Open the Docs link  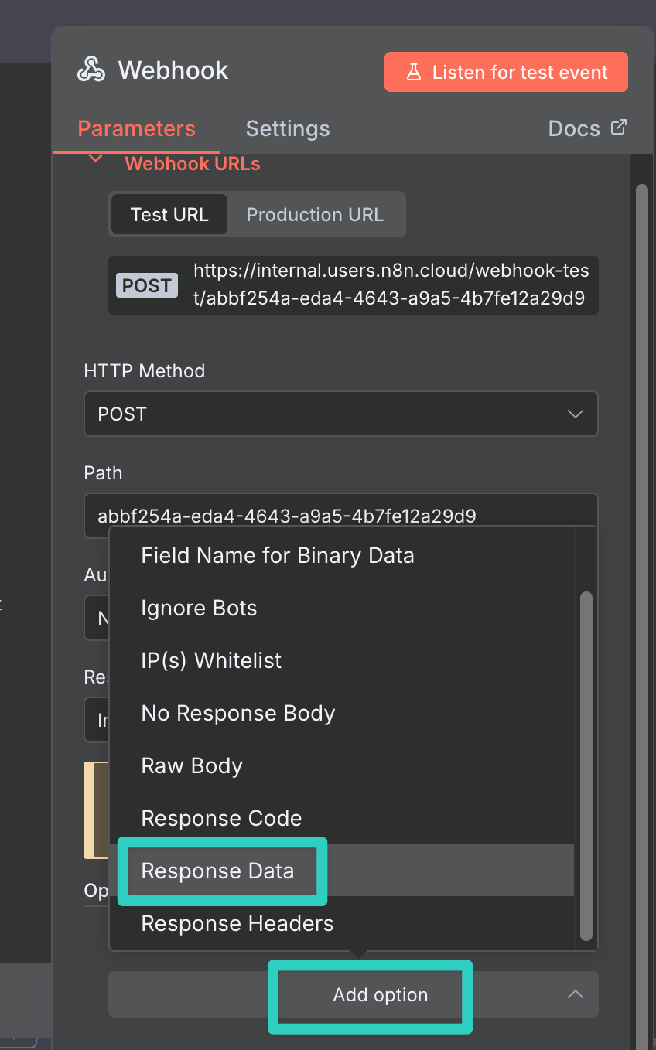coord(574,128)
